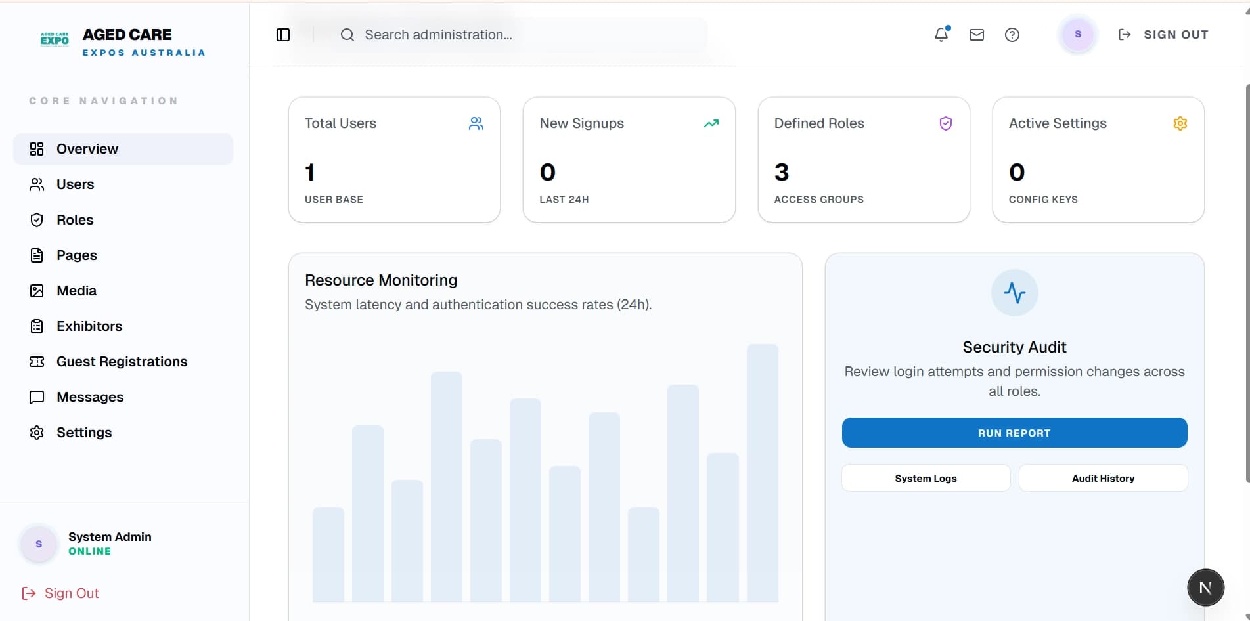Screen dimensions: 1250x621
Task: Click the Active Settings card
Action: click(x=1098, y=160)
